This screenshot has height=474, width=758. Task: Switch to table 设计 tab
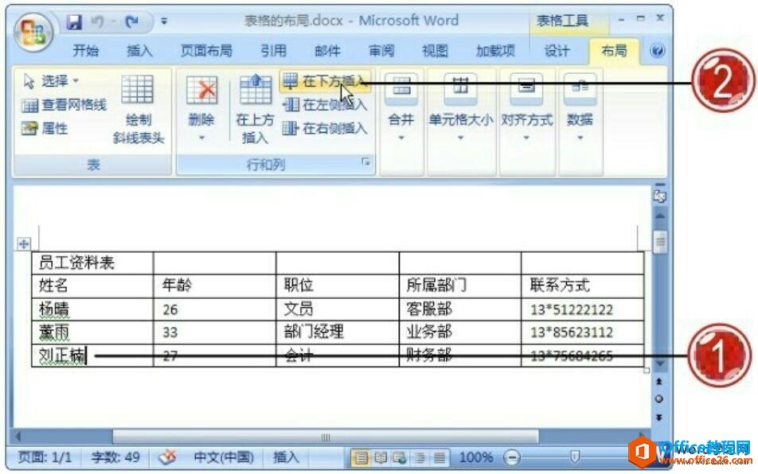click(x=557, y=50)
